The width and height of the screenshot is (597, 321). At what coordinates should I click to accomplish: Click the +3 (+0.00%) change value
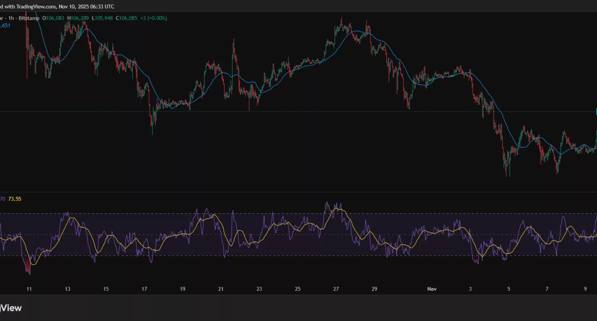pos(153,18)
